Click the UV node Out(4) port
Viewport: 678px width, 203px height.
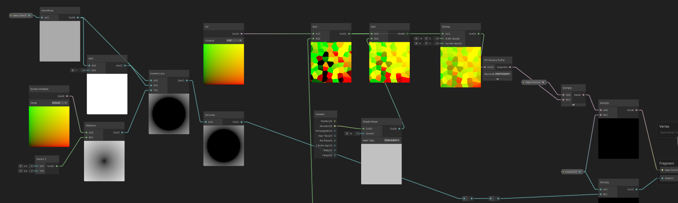[x=242, y=34]
